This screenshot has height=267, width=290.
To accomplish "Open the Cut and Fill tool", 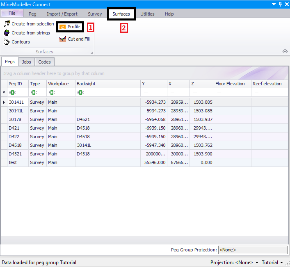I will (x=74, y=39).
